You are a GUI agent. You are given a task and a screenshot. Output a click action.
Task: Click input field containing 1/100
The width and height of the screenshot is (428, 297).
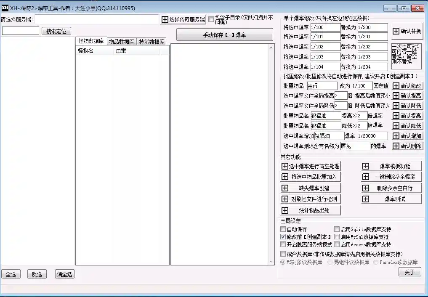pos(325,27)
